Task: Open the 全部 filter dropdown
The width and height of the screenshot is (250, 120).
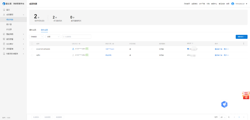Action: 53,37
